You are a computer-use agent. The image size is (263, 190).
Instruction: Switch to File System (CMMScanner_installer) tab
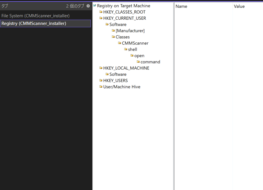[x=45, y=16]
